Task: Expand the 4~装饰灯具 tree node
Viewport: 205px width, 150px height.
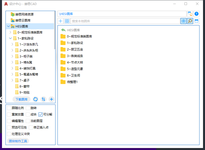Action: [x=12, y=68]
